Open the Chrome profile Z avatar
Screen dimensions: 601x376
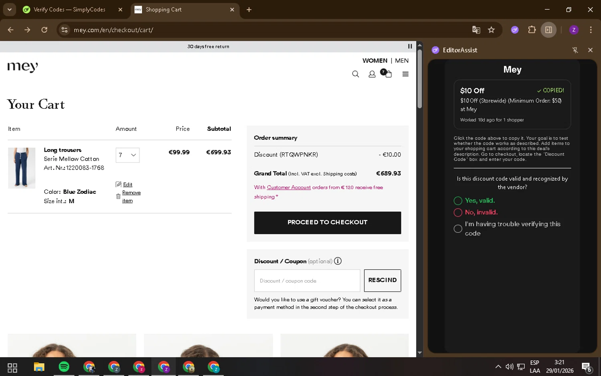click(x=574, y=30)
